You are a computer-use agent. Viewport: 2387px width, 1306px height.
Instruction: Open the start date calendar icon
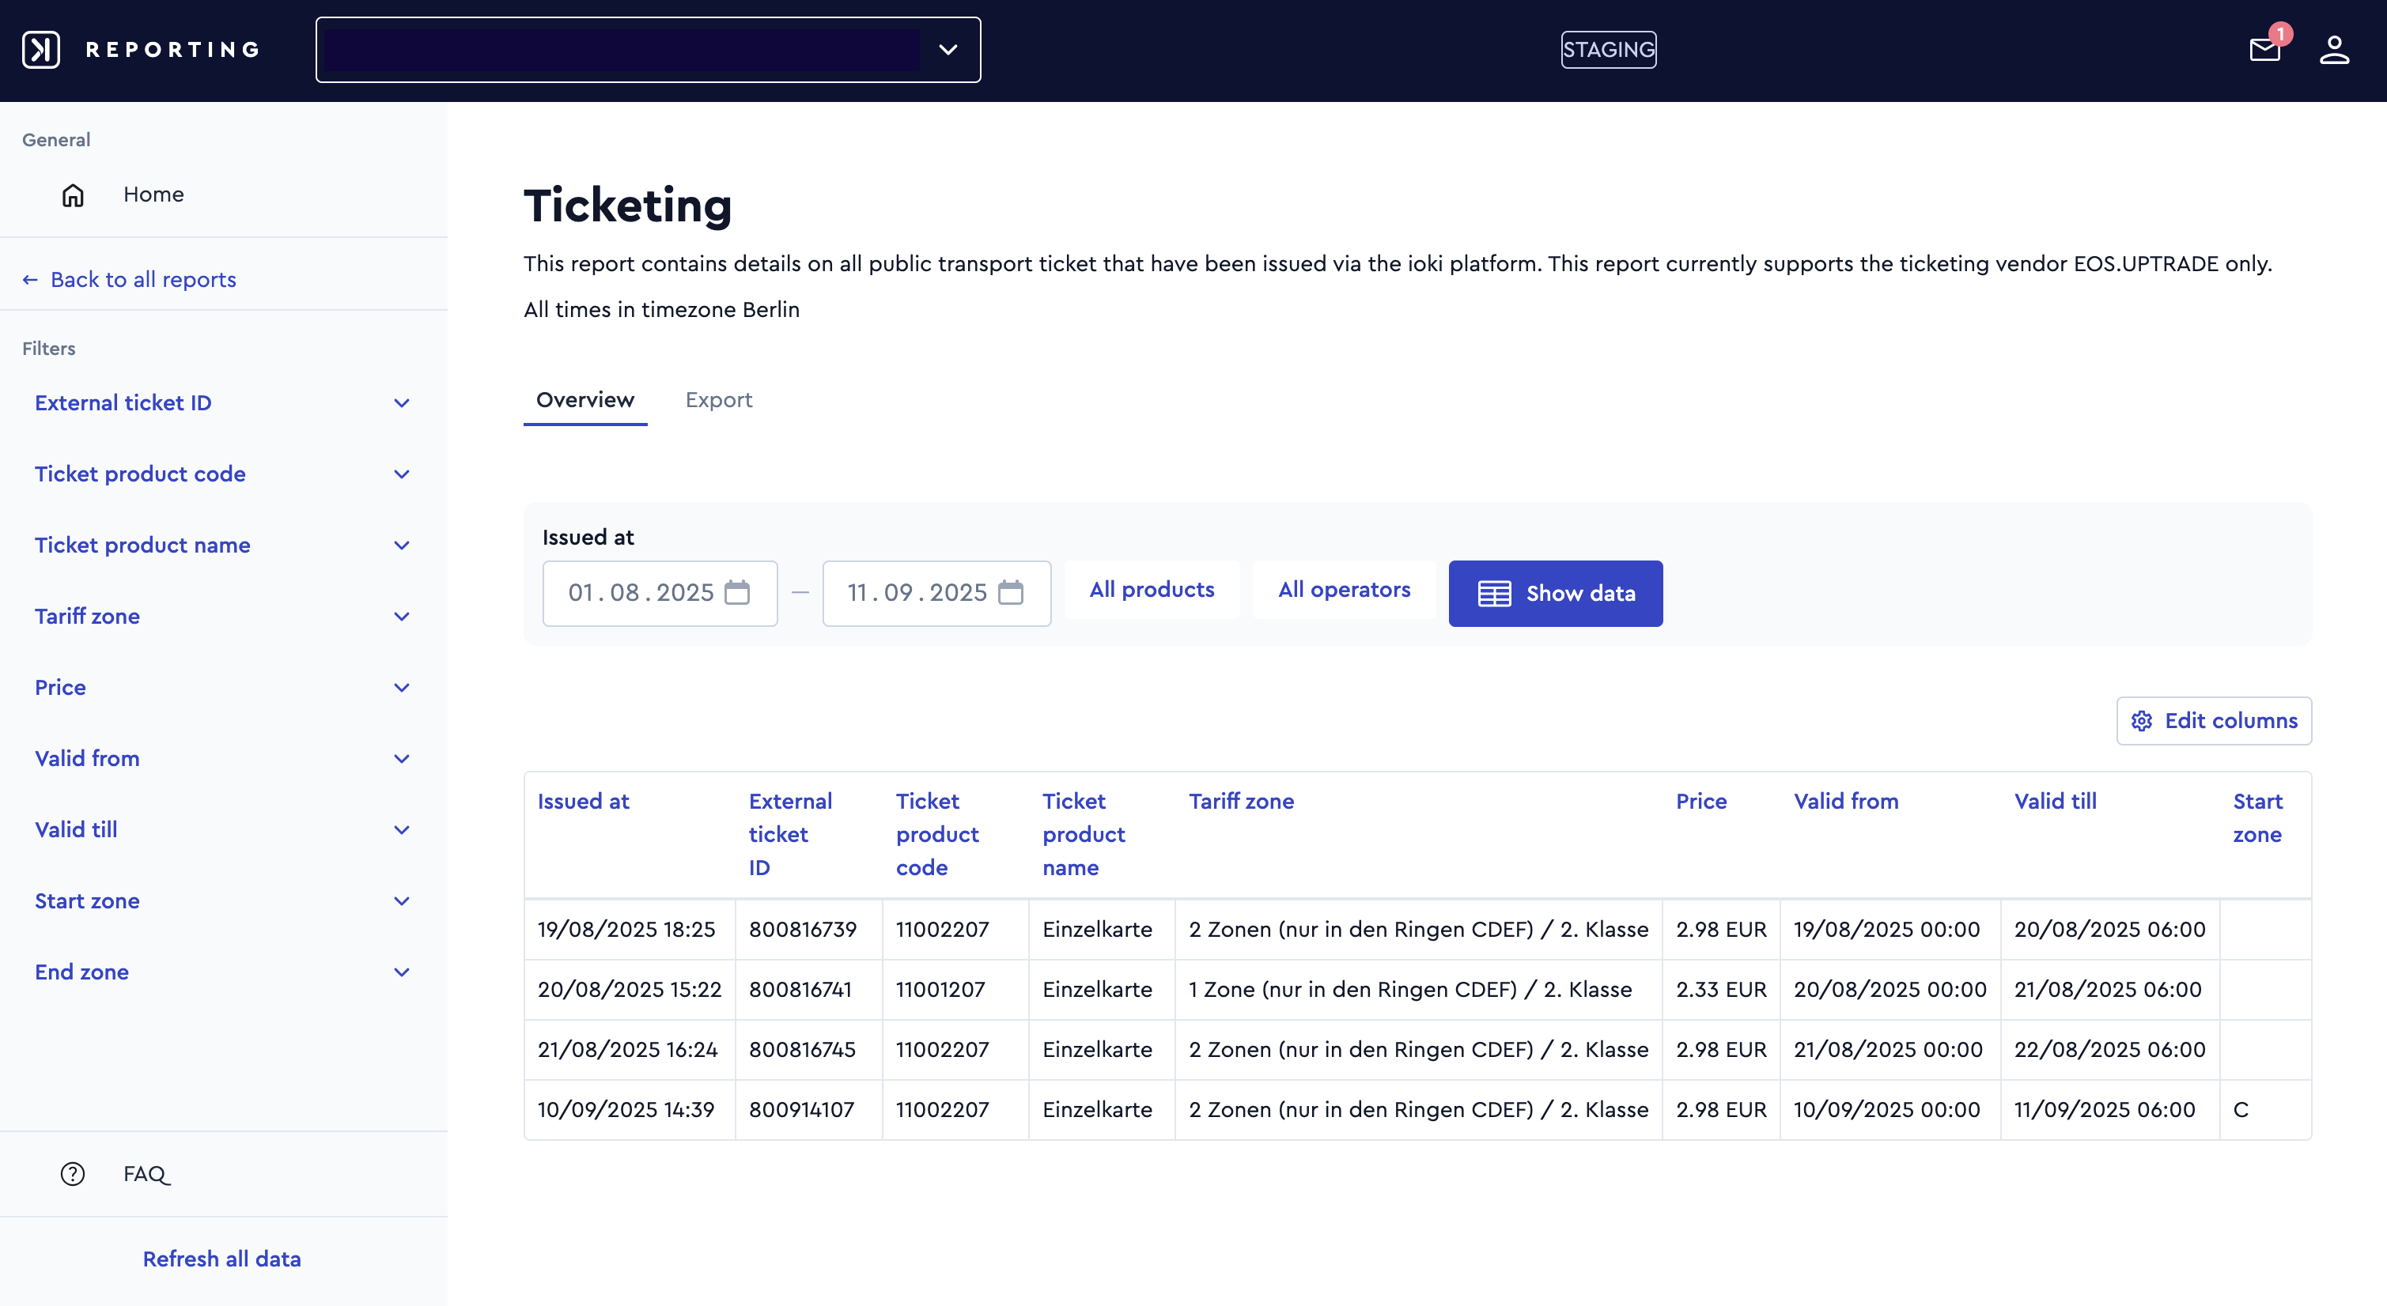click(x=736, y=593)
